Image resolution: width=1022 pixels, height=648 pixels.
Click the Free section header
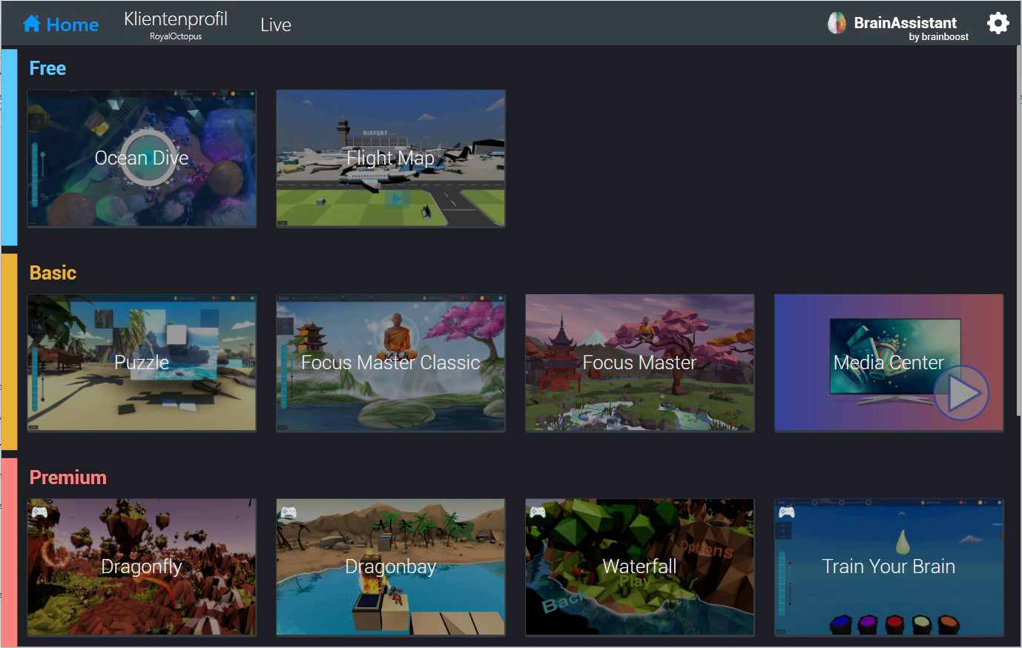pyautogui.click(x=47, y=67)
